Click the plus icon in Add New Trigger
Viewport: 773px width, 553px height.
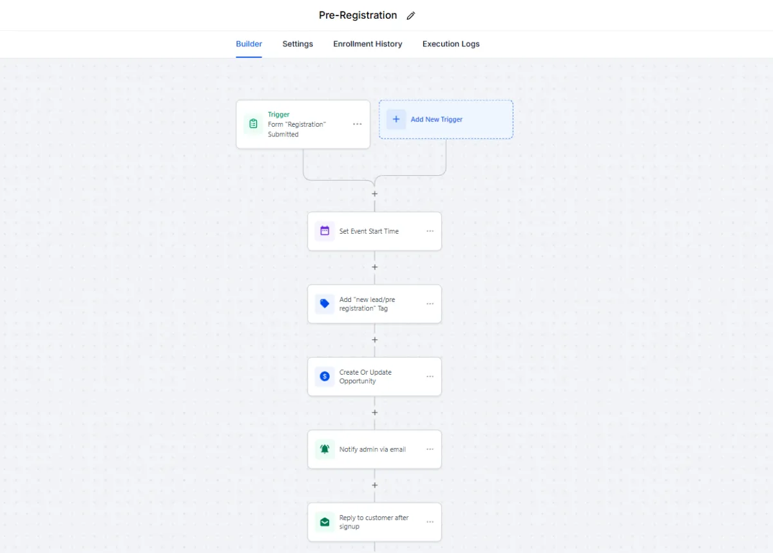(x=396, y=119)
